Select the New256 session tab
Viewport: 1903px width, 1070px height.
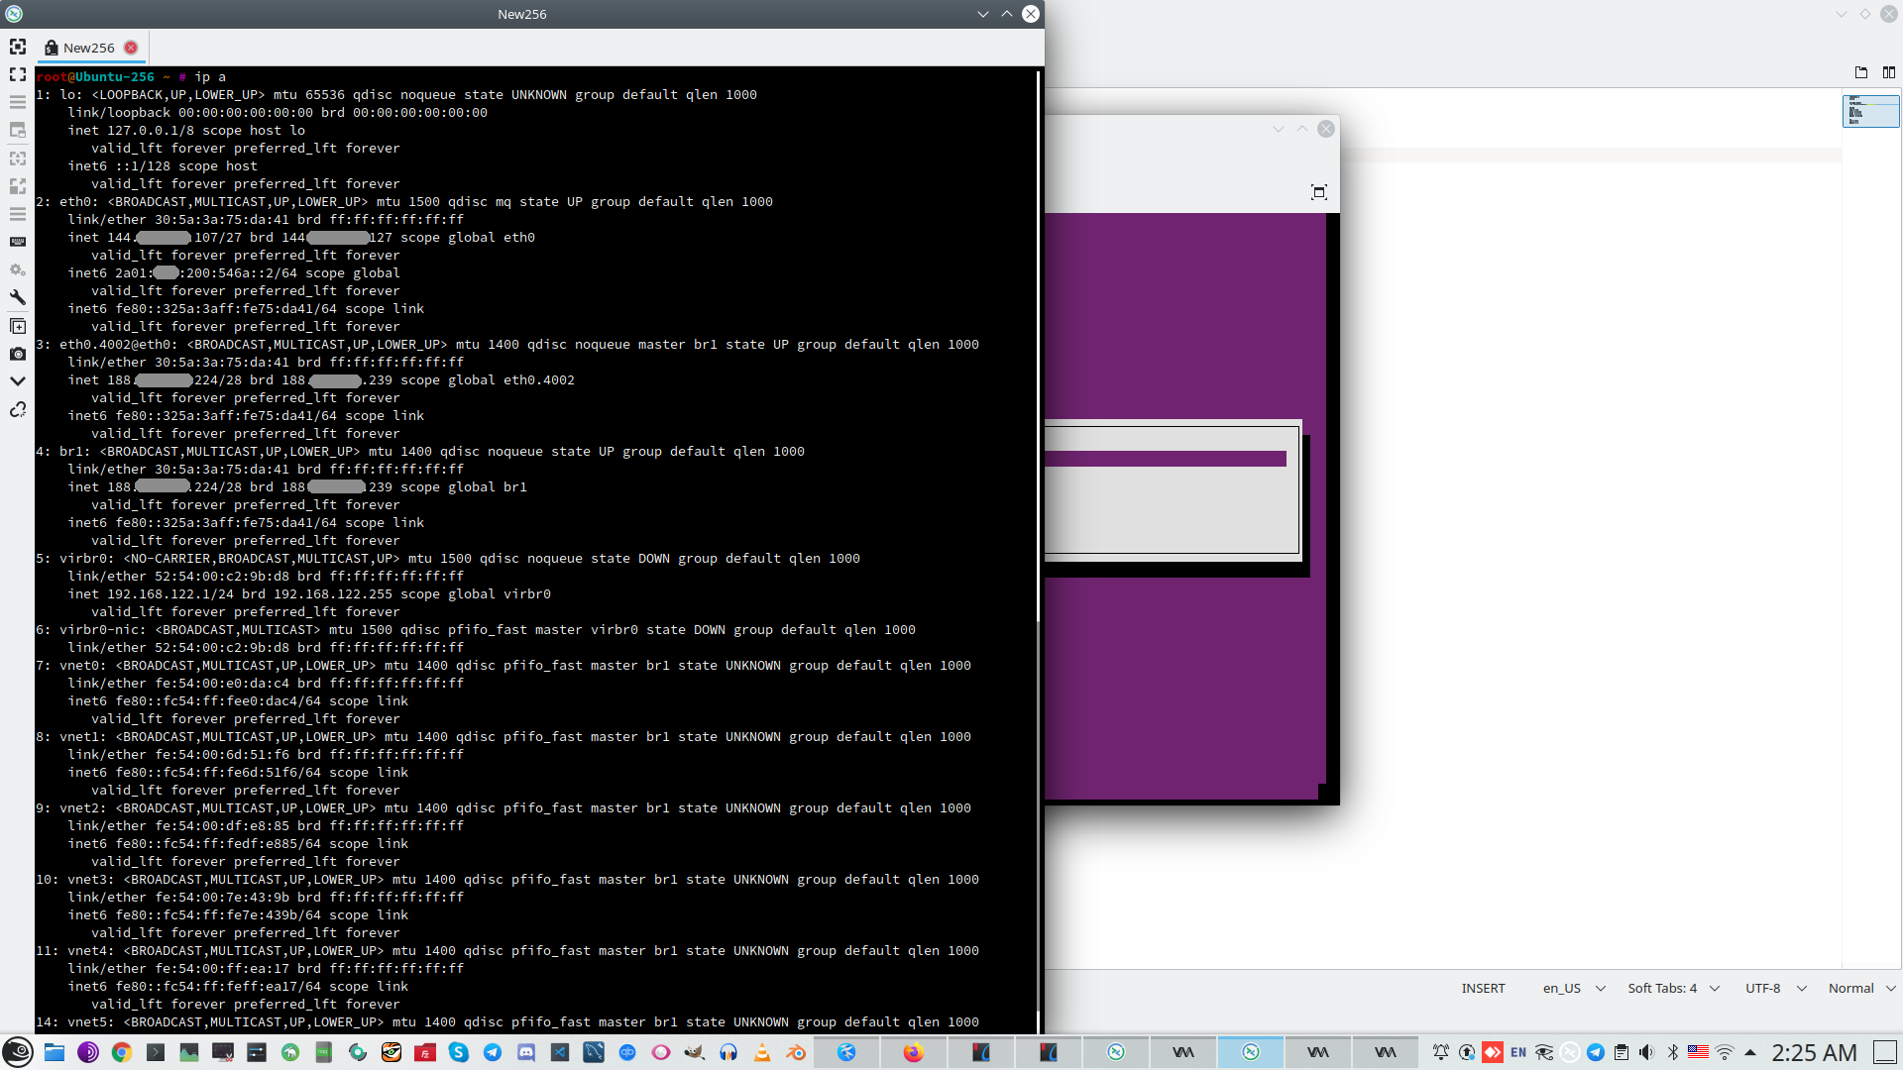click(x=88, y=48)
